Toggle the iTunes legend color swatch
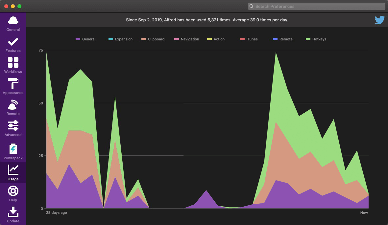 click(243, 39)
